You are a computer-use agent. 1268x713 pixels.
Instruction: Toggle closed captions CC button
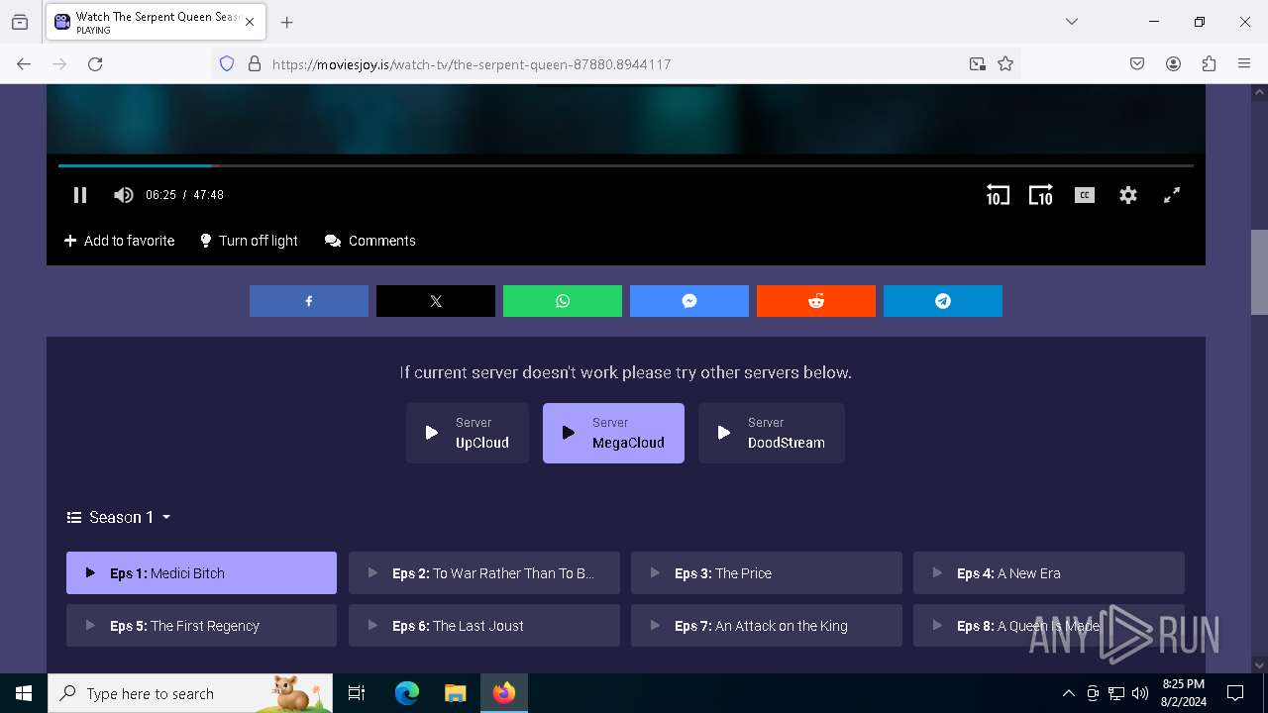[1084, 195]
